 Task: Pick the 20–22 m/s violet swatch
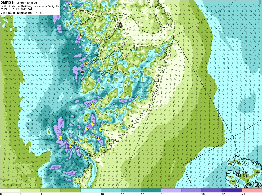pyautogui.click(x=211, y=190)
